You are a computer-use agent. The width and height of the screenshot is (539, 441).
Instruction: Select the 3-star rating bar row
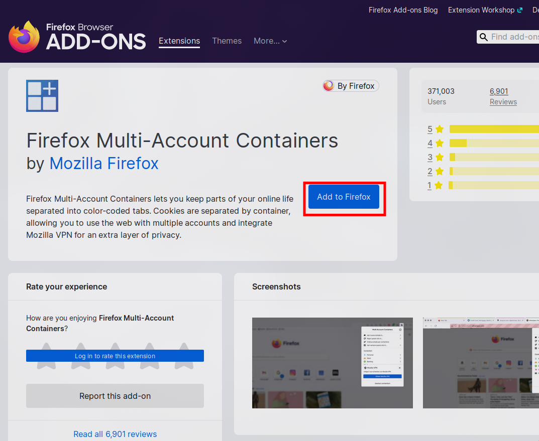click(x=482, y=157)
